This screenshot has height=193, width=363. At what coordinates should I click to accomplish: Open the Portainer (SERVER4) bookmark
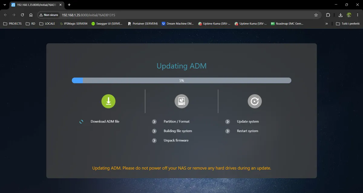click(x=143, y=24)
